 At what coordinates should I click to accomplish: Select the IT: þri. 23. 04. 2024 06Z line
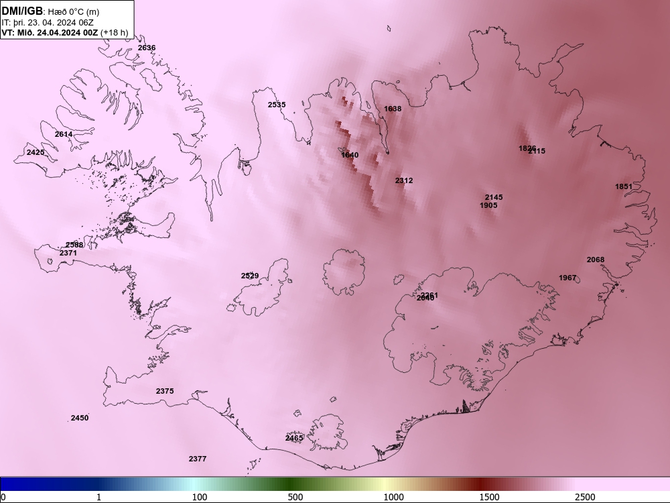(x=48, y=23)
